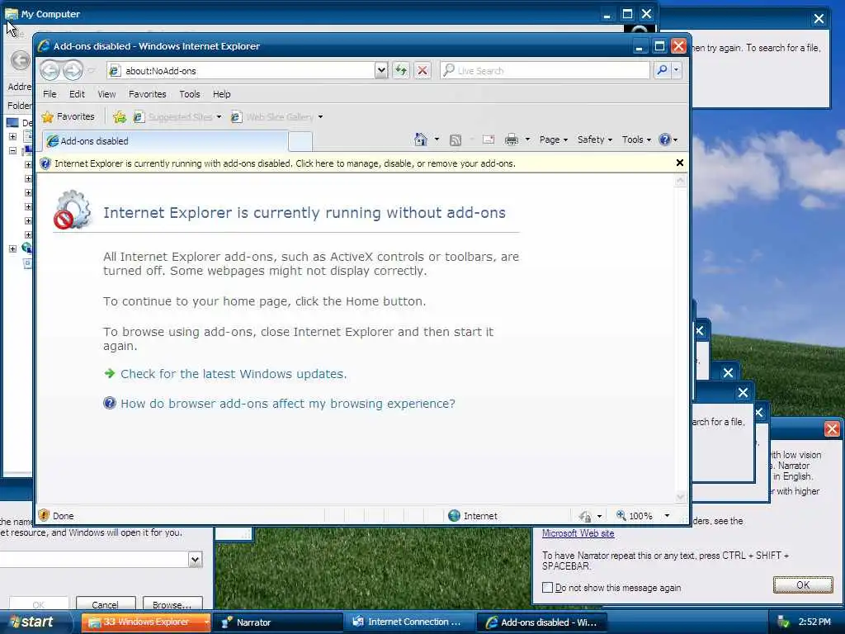Image resolution: width=845 pixels, height=634 pixels.
Task: Open a new blank tab
Action: tap(300, 141)
